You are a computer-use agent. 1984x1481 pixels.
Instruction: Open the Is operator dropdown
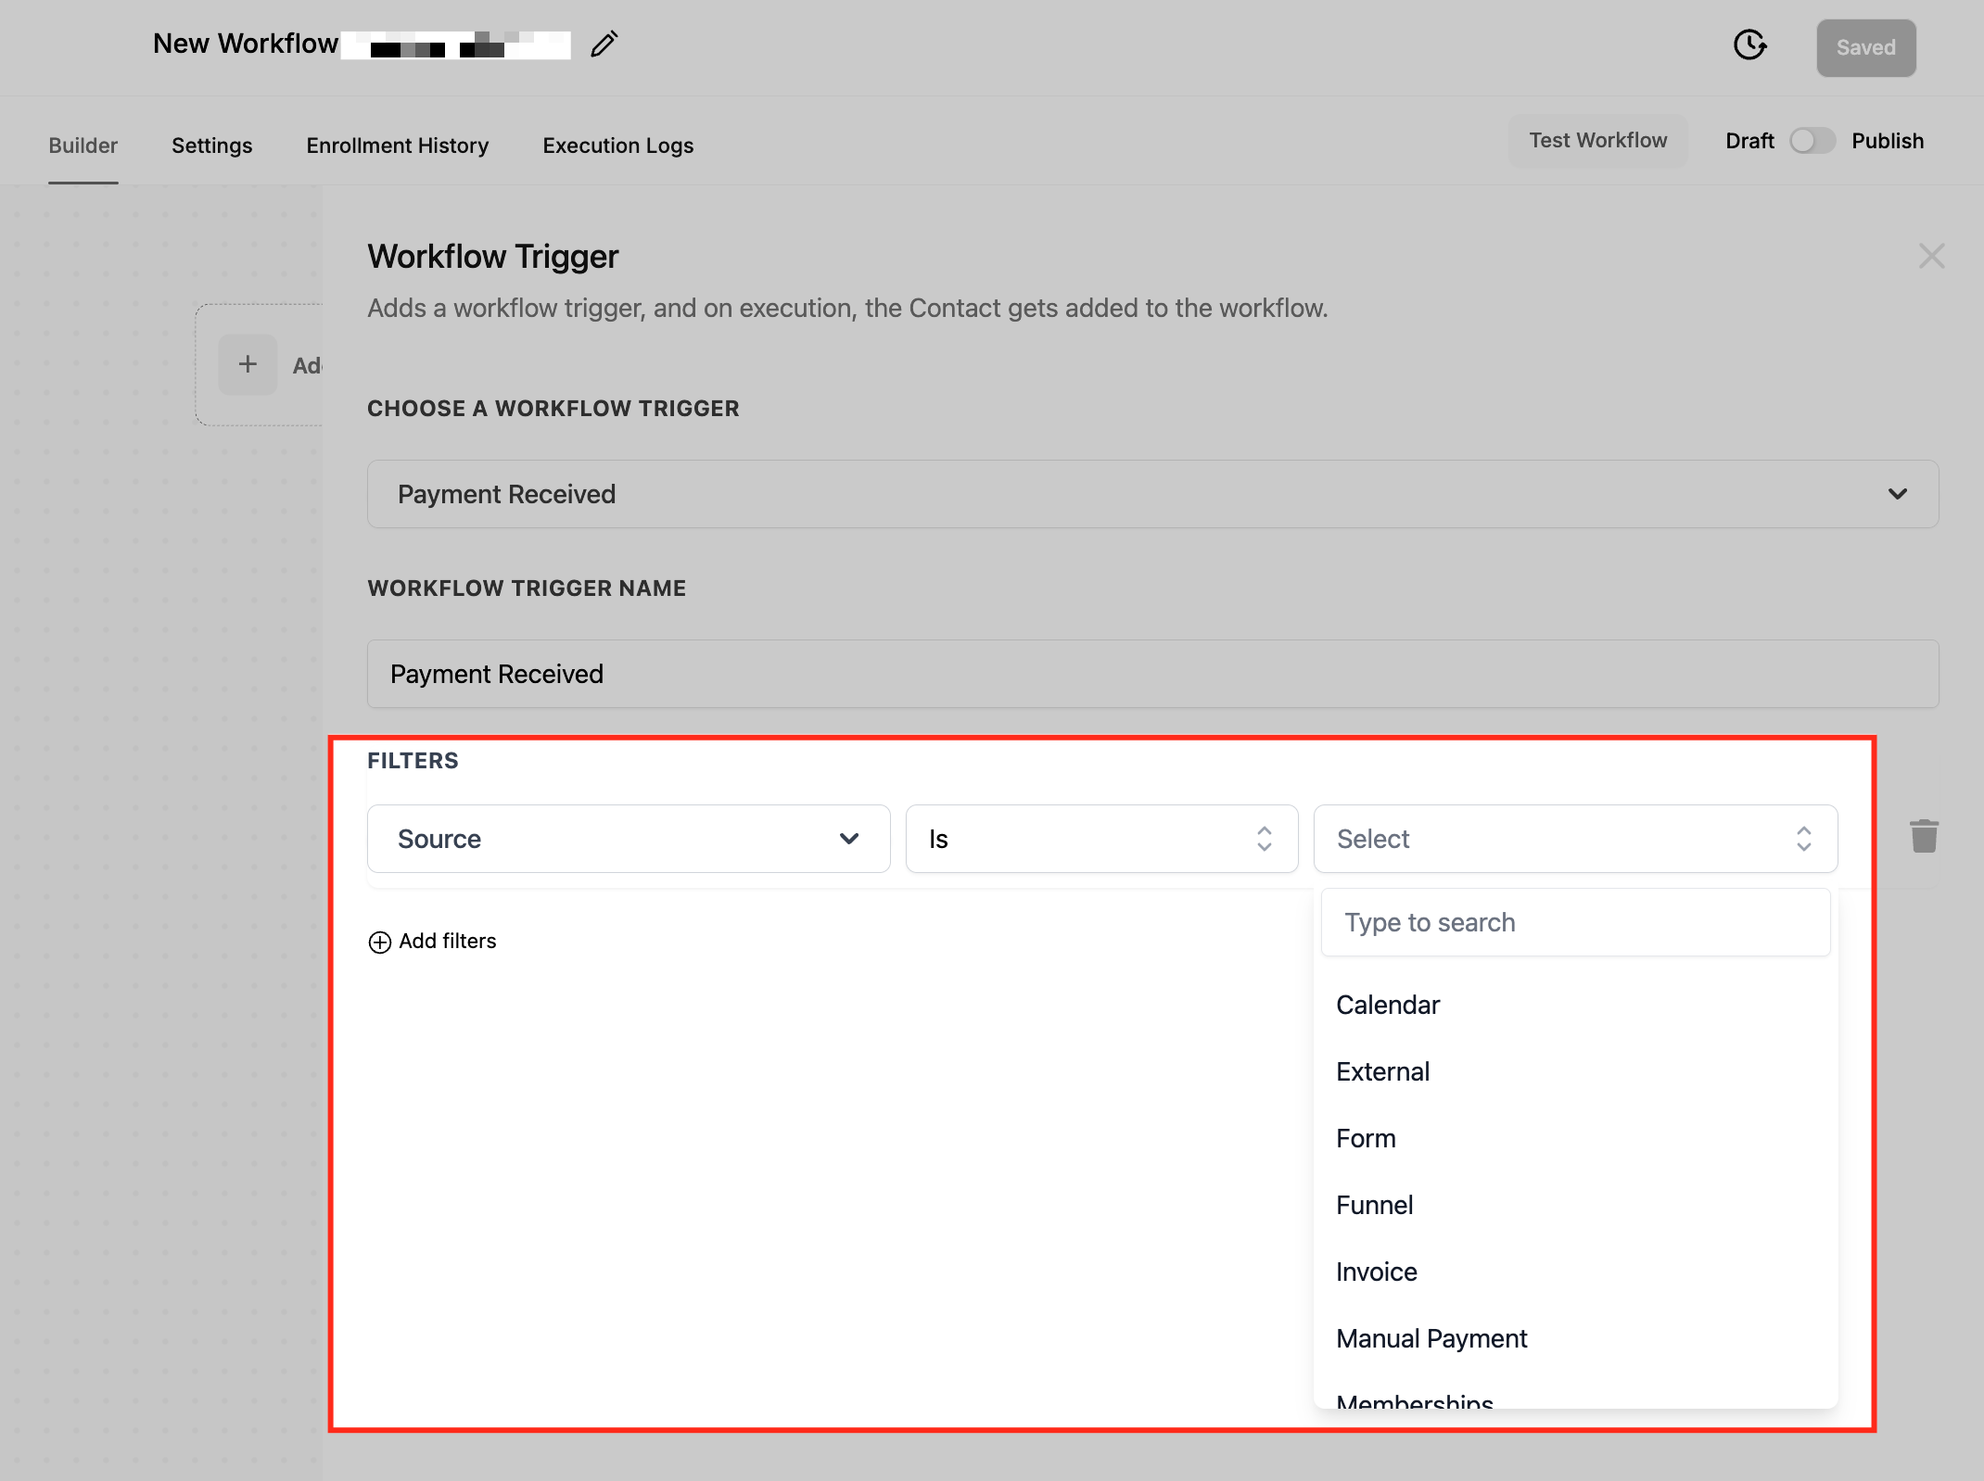tap(1100, 839)
